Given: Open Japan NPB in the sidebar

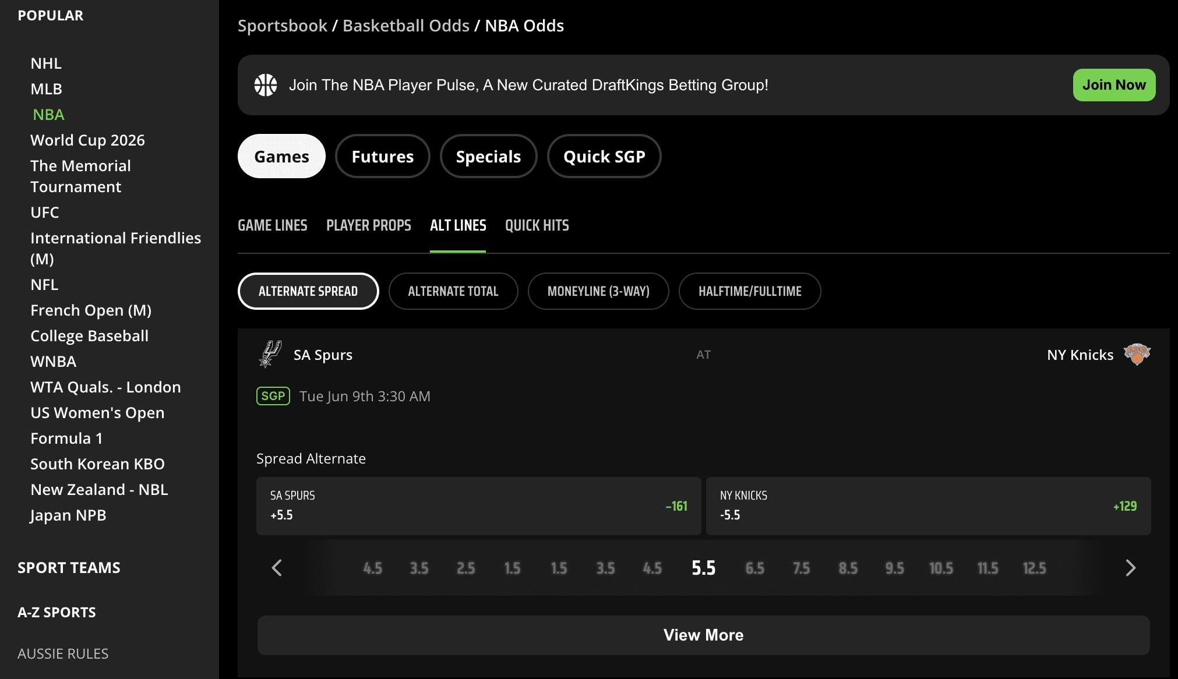Looking at the screenshot, I should (x=68, y=515).
